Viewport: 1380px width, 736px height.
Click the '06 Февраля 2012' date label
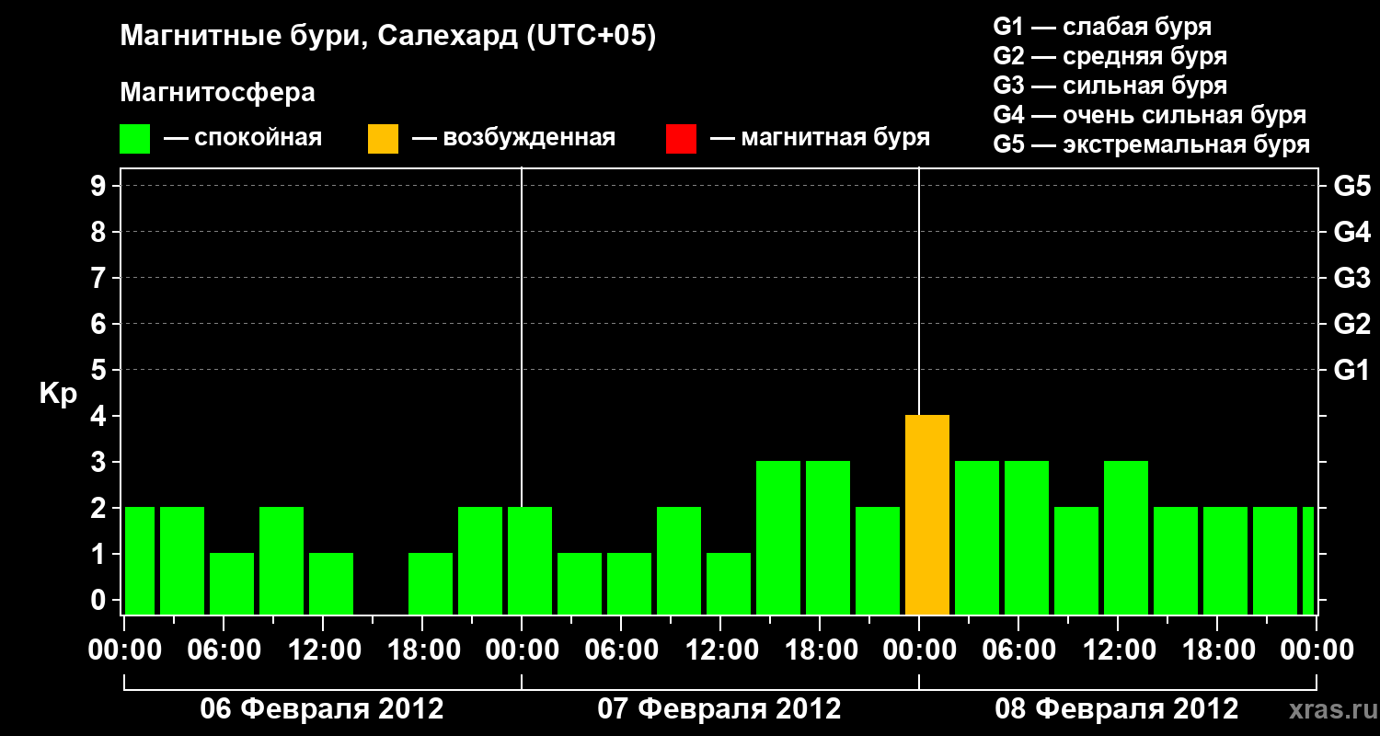coord(322,709)
